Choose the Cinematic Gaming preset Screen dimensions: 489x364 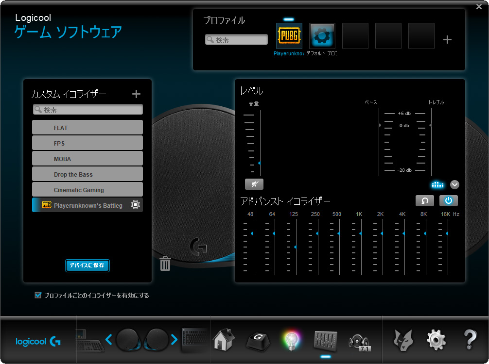pos(87,190)
